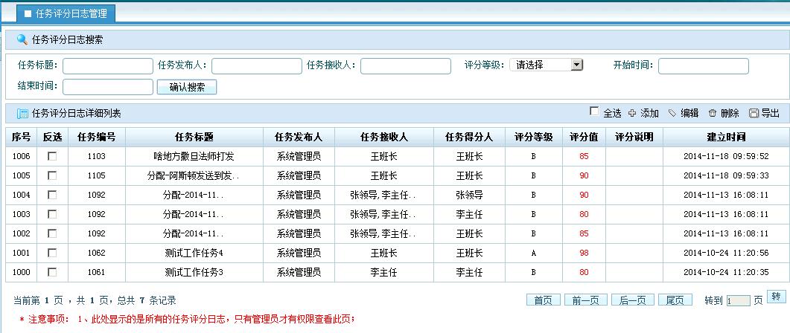Click the pencil icon for 编辑

[x=672, y=113]
